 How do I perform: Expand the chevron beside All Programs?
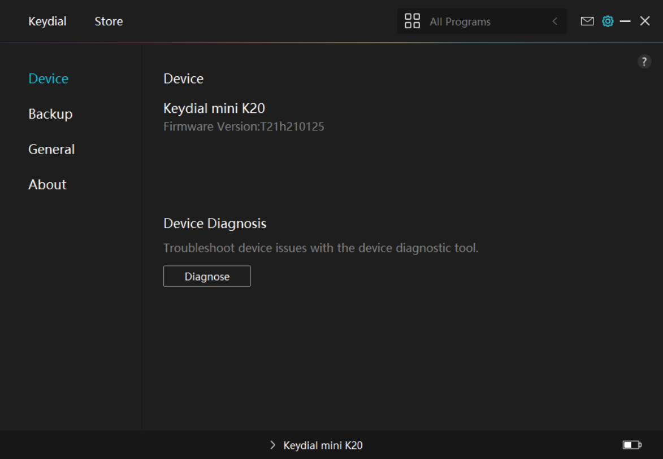[554, 21]
